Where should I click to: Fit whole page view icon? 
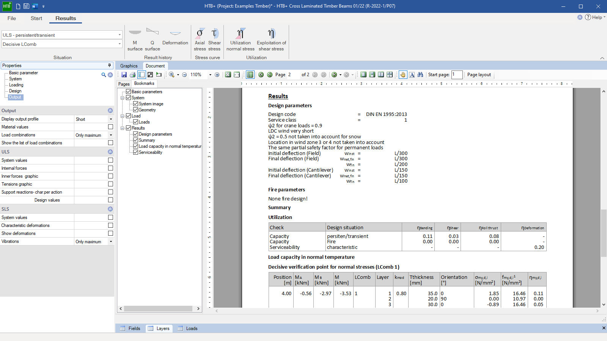tap(228, 75)
